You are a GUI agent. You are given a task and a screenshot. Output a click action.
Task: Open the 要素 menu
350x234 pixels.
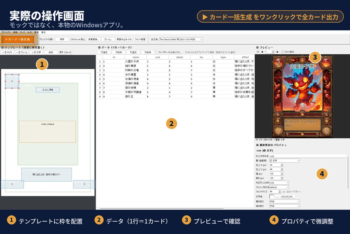[x=37, y=32]
